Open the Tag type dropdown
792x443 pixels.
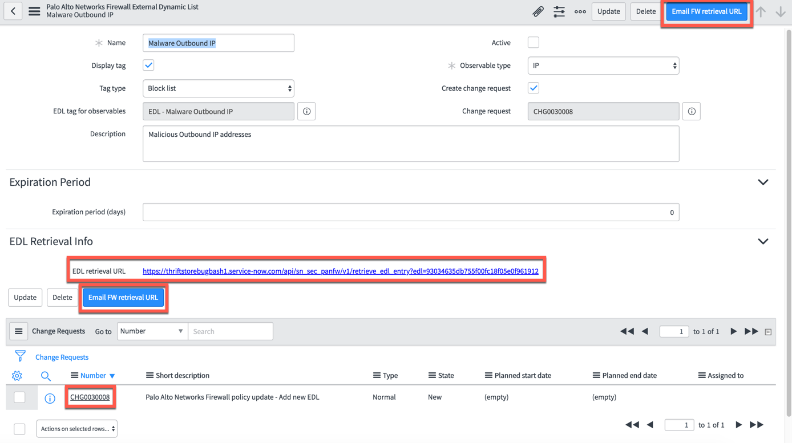(219, 88)
